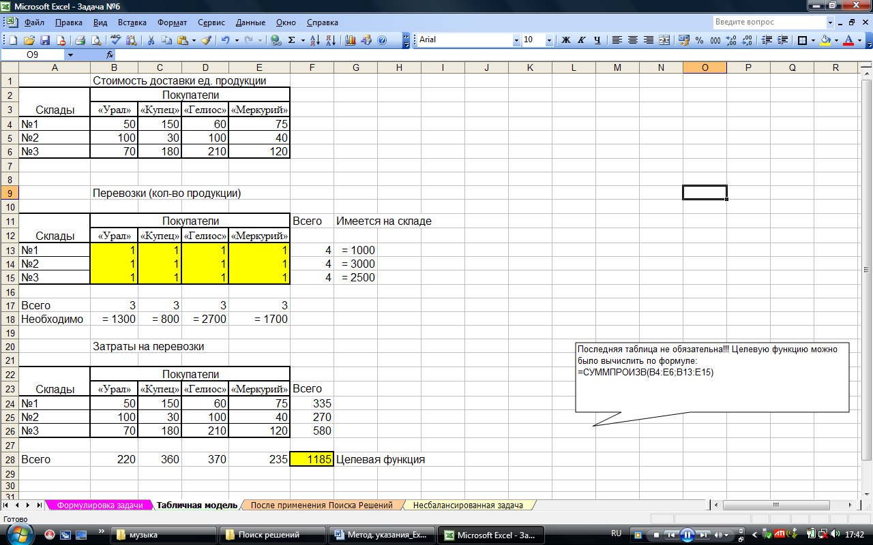Screen dimensions: 873x545
Task: Switch to Несбалансированная задача sheet tab
Action: pyautogui.click(x=468, y=505)
